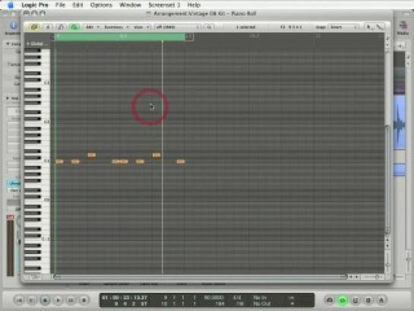Click the Inspector icon

click(13, 28)
